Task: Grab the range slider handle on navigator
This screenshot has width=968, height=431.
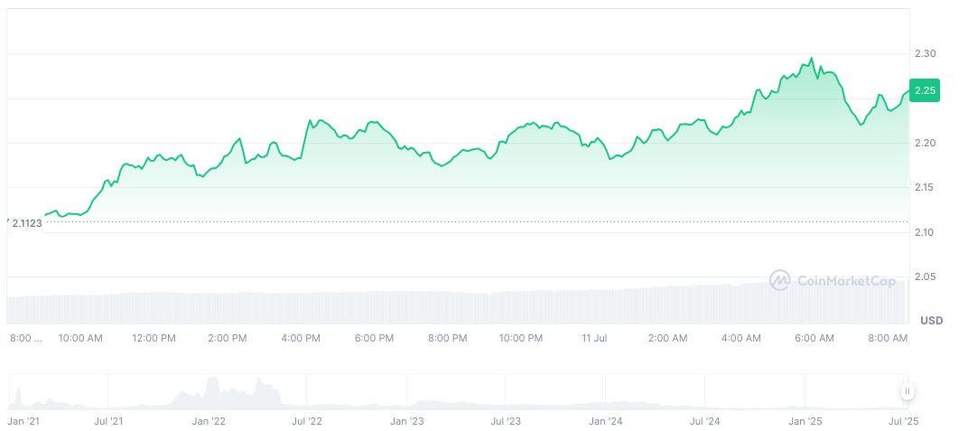Action: click(x=907, y=391)
